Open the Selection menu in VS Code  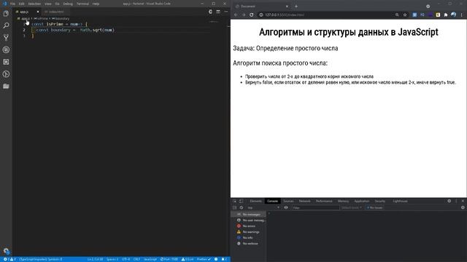34,4
